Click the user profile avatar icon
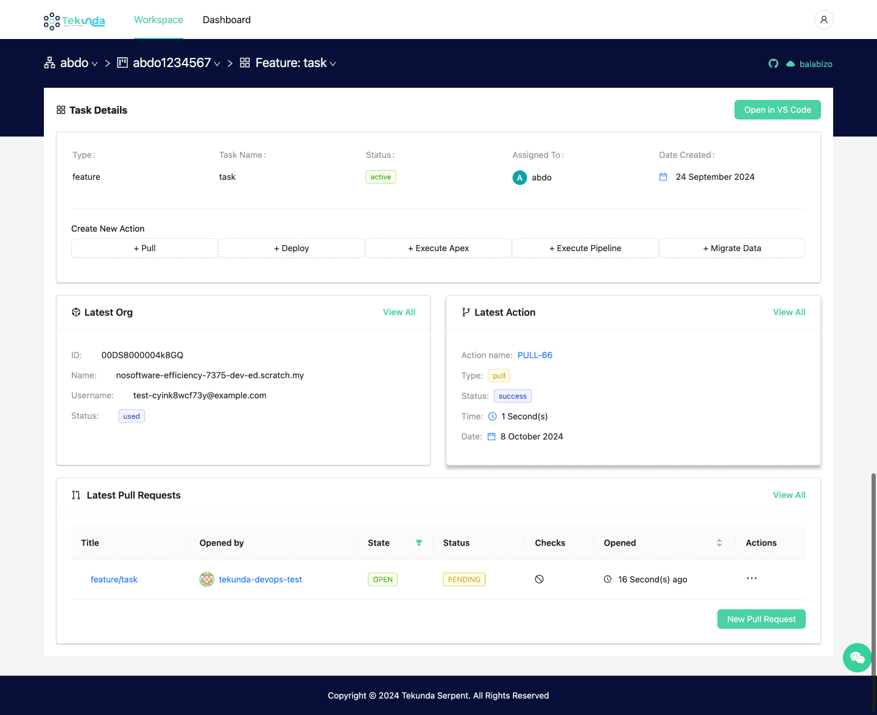 pos(823,20)
